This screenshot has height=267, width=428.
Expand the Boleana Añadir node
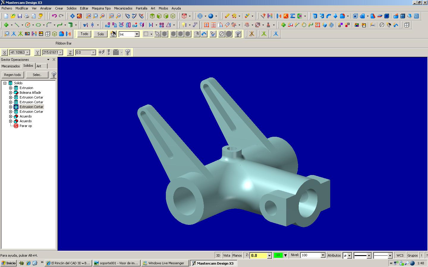[11, 93]
